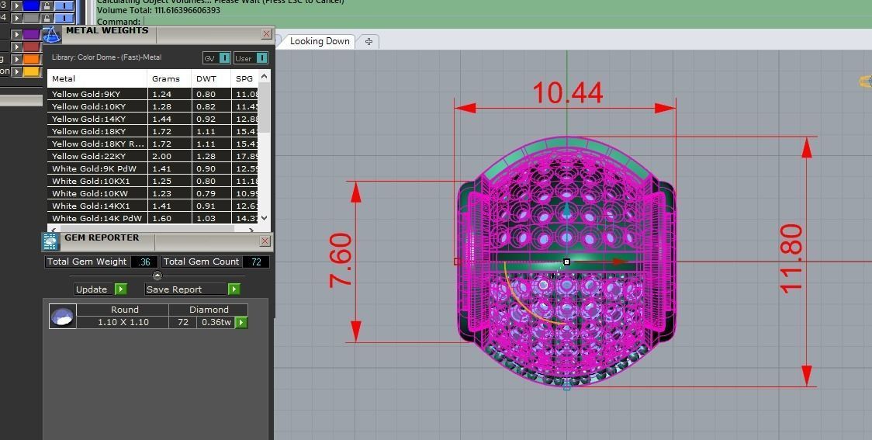Click the Gem Reporter panel icon
This screenshot has width=872, height=440.
[50, 241]
